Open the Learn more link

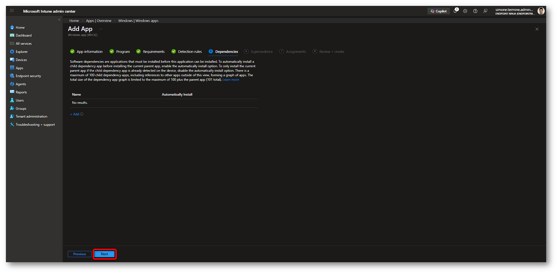[x=231, y=80]
